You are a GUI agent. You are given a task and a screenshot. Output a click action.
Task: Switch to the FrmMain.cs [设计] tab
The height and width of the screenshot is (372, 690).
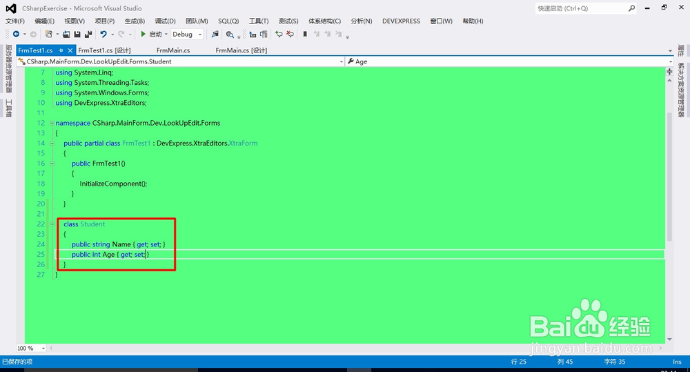point(241,50)
